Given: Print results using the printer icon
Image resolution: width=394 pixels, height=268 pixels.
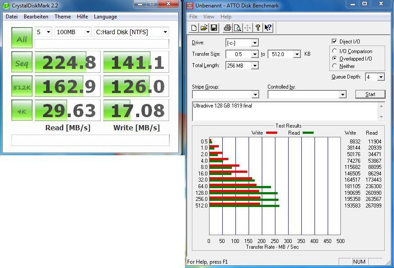Looking at the screenshot, I should coord(228,28).
